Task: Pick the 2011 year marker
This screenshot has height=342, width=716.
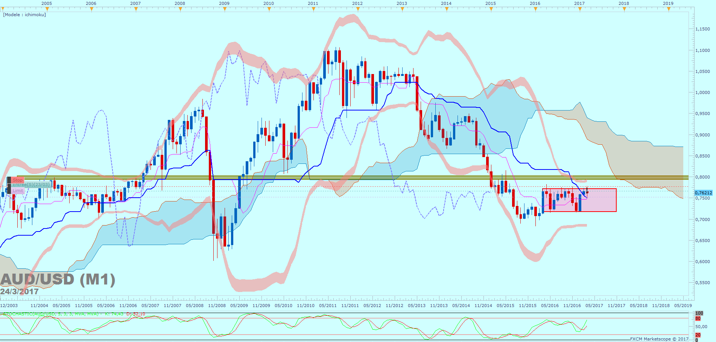Action: point(313,3)
